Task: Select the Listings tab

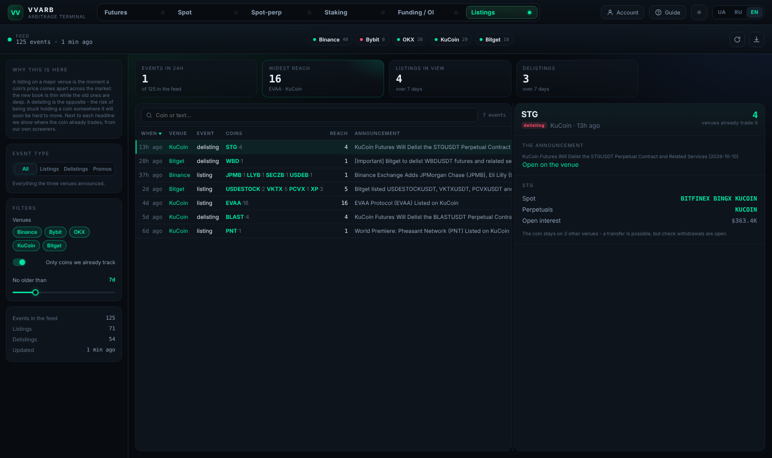Action: point(501,13)
